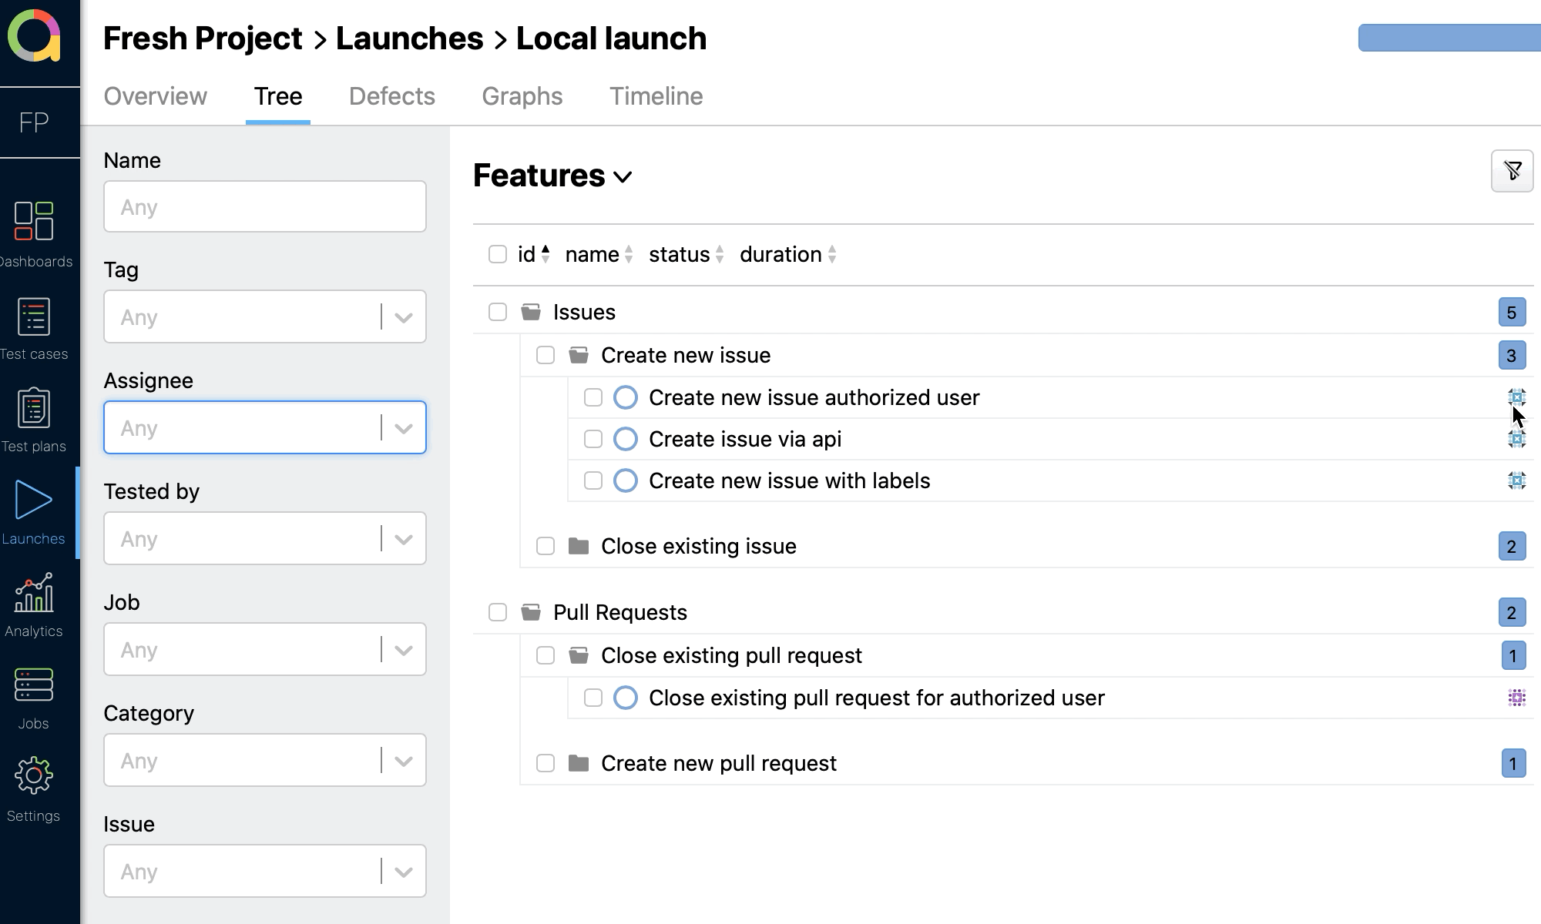Click the Launches icon in sidebar
1541x924 pixels.
[x=33, y=501]
